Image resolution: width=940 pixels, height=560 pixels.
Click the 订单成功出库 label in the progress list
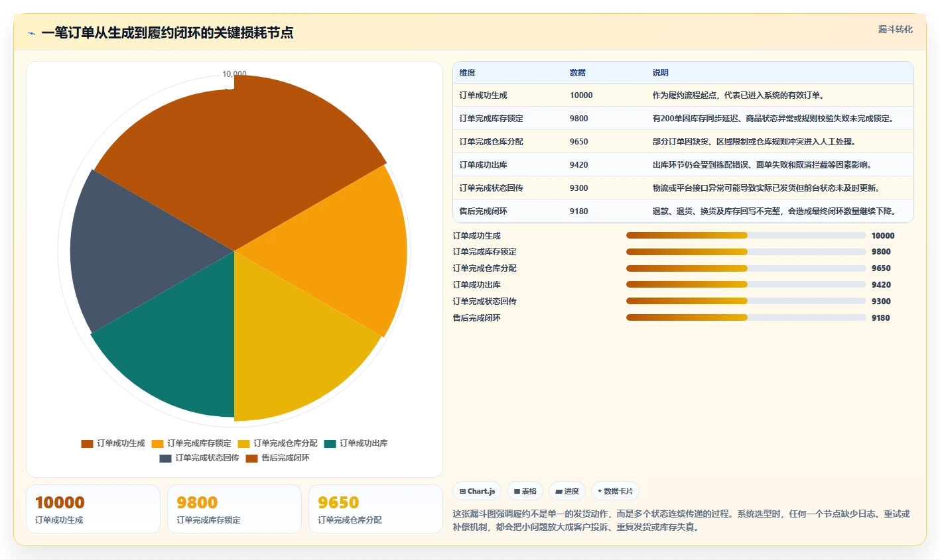click(476, 285)
